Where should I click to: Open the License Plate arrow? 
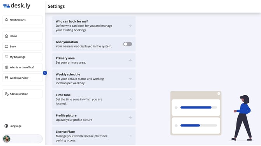(130, 136)
